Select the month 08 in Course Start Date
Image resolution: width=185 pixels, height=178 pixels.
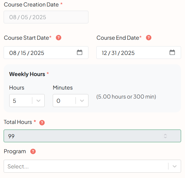click(13, 53)
